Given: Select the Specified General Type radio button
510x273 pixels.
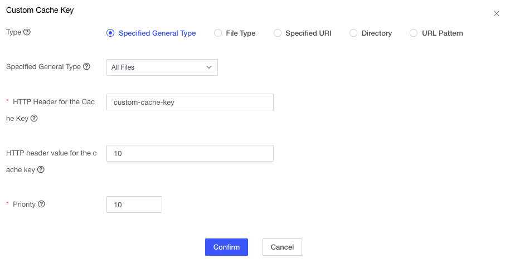Looking at the screenshot, I should tap(110, 33).
